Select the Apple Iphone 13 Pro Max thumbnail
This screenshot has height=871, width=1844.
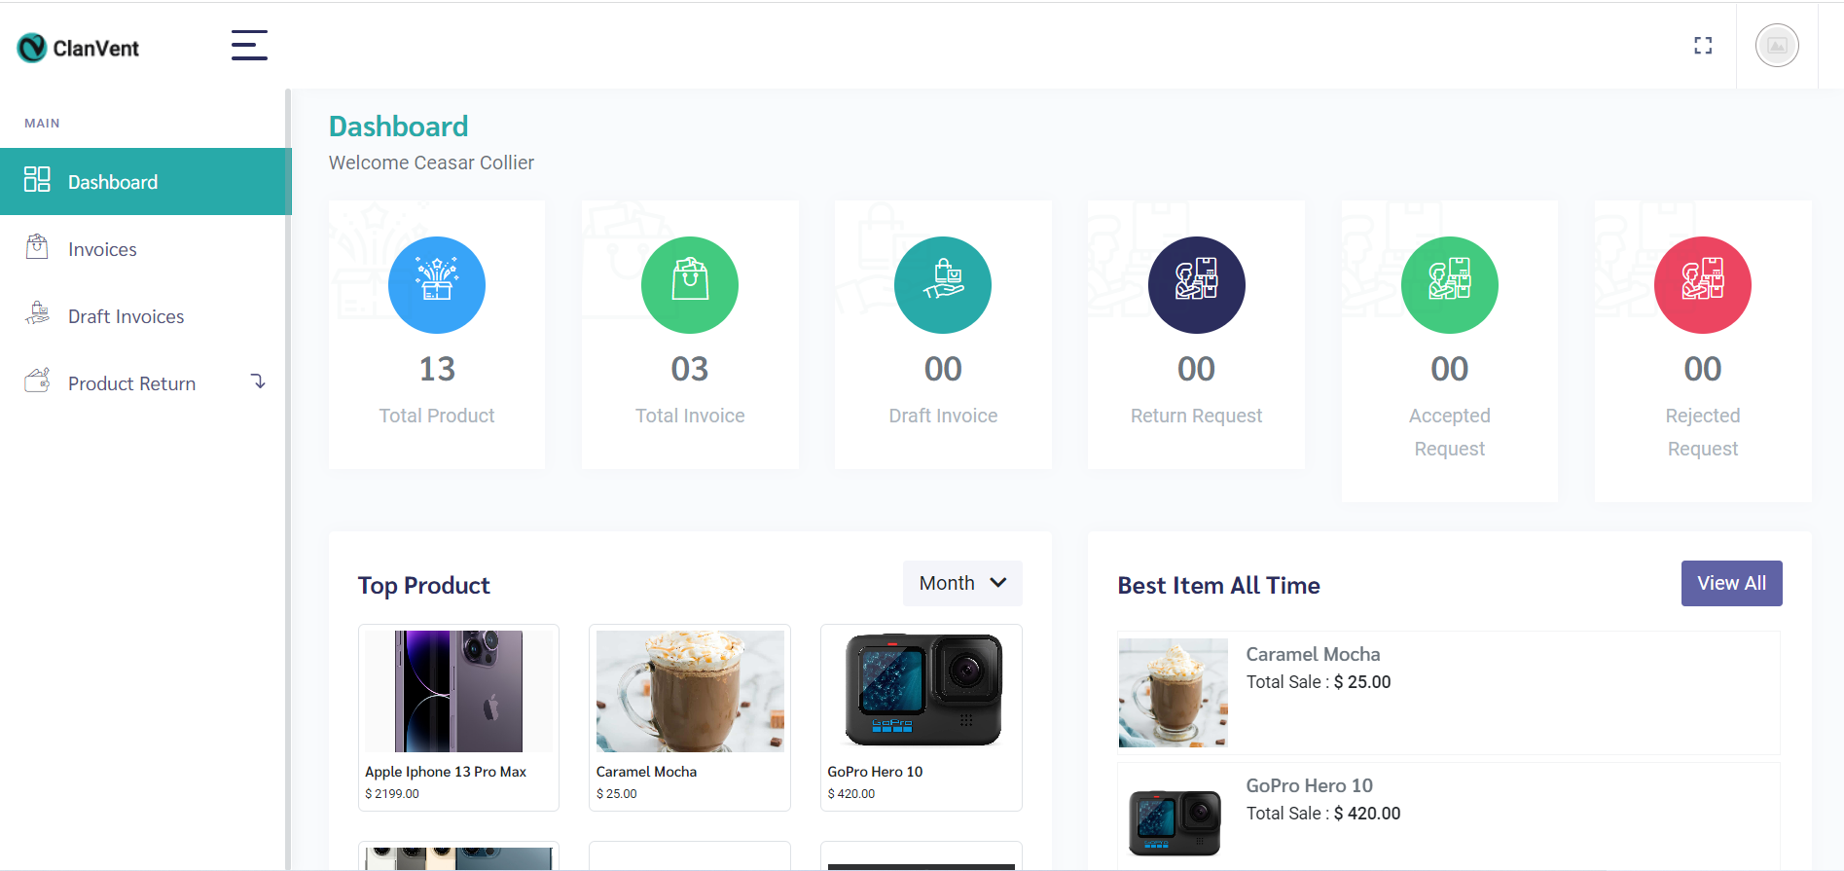(x=458, y=691)
